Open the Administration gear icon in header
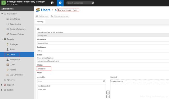This screenshot has width=169, height=99. click(60, 3)
